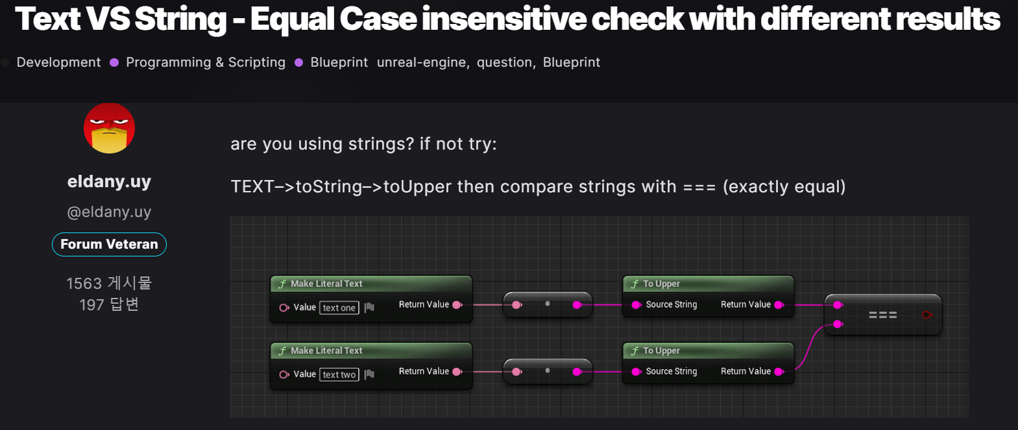The image size is (1018, 430).
Task: Click the red boolean output pin of the === node
Action: [x=927, y=315]
